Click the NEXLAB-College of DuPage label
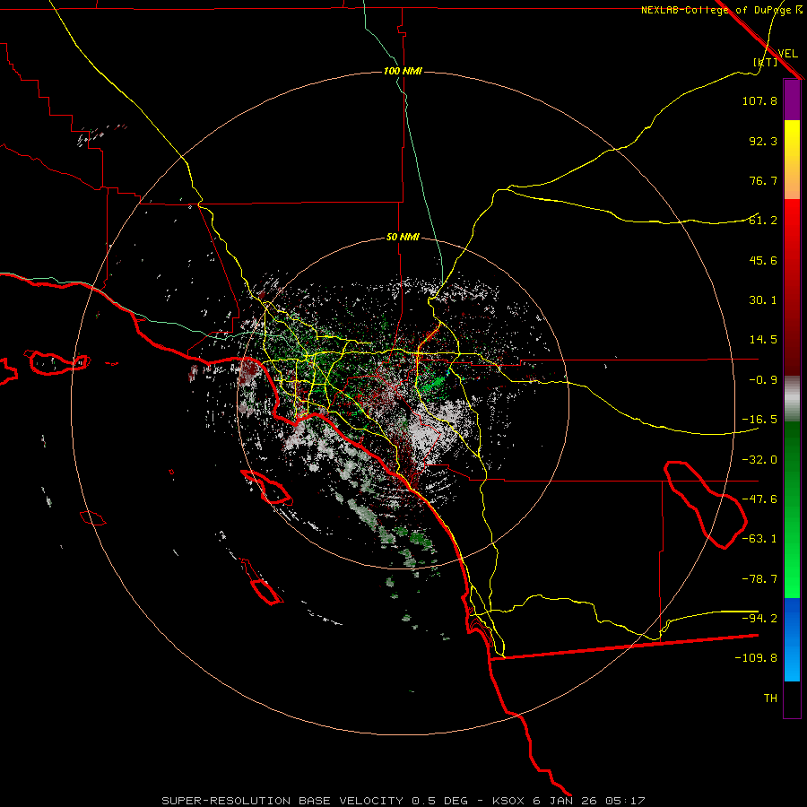Screen dimensions: 807x807 [722, 10]
